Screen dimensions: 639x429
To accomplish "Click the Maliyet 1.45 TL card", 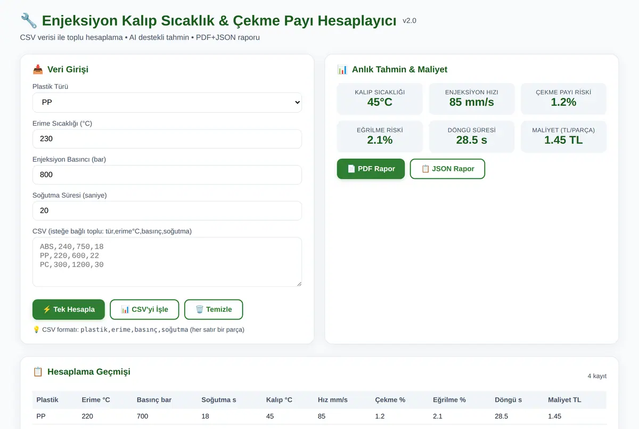I will tap(563, 136).
